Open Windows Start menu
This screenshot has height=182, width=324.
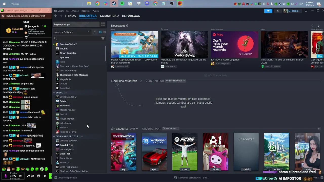[x=4, y=4]
